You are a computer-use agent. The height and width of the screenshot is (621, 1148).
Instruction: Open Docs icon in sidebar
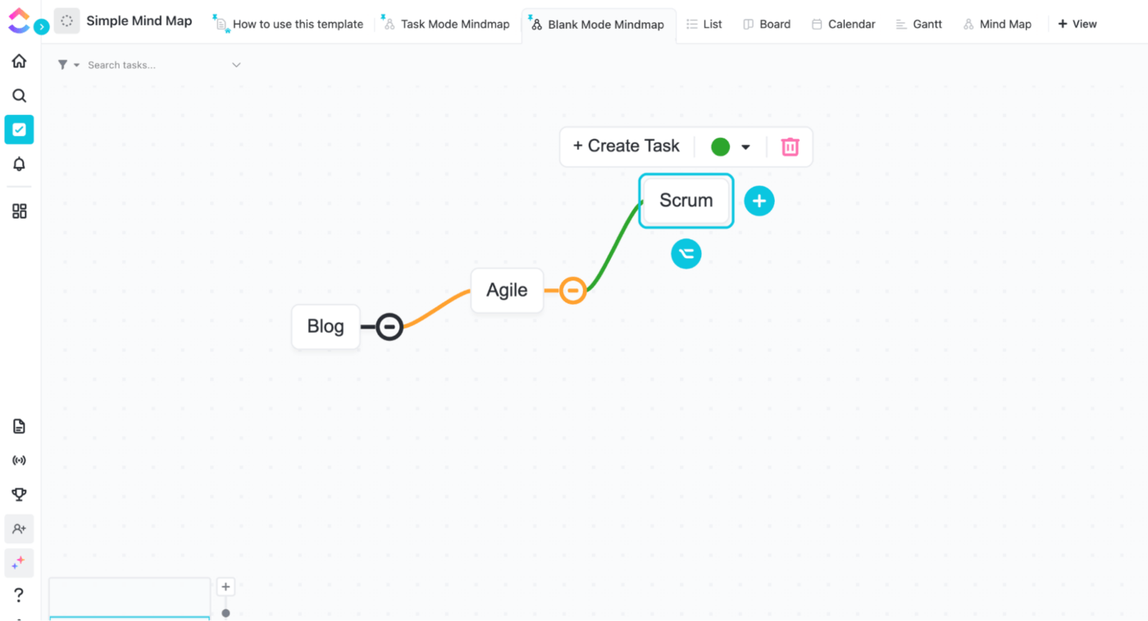[x=19, y=426]
